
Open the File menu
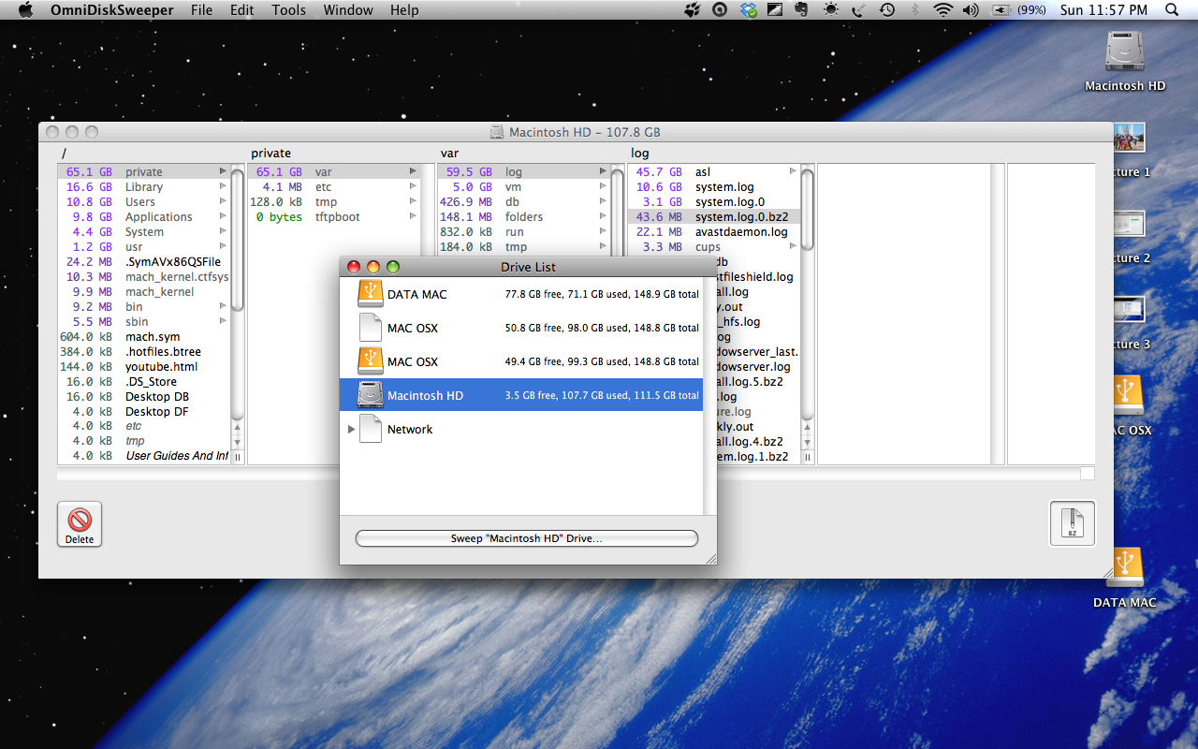(x=201, y=10)
